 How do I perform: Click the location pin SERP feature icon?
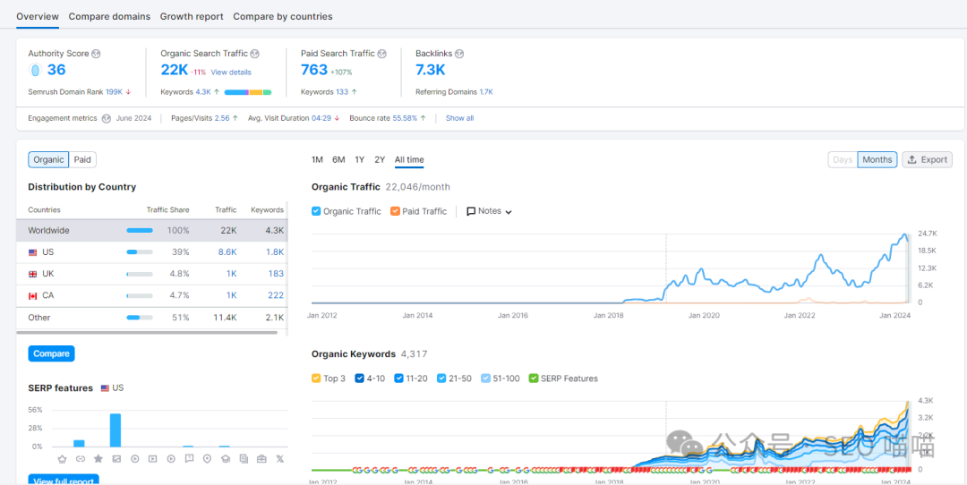coord(207,459)
